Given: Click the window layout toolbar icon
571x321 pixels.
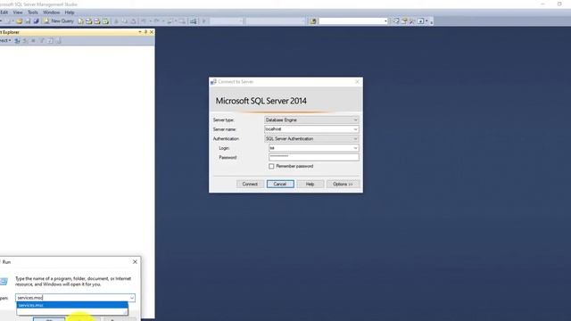Looking at the screenshot, I should tap(420, 21).
